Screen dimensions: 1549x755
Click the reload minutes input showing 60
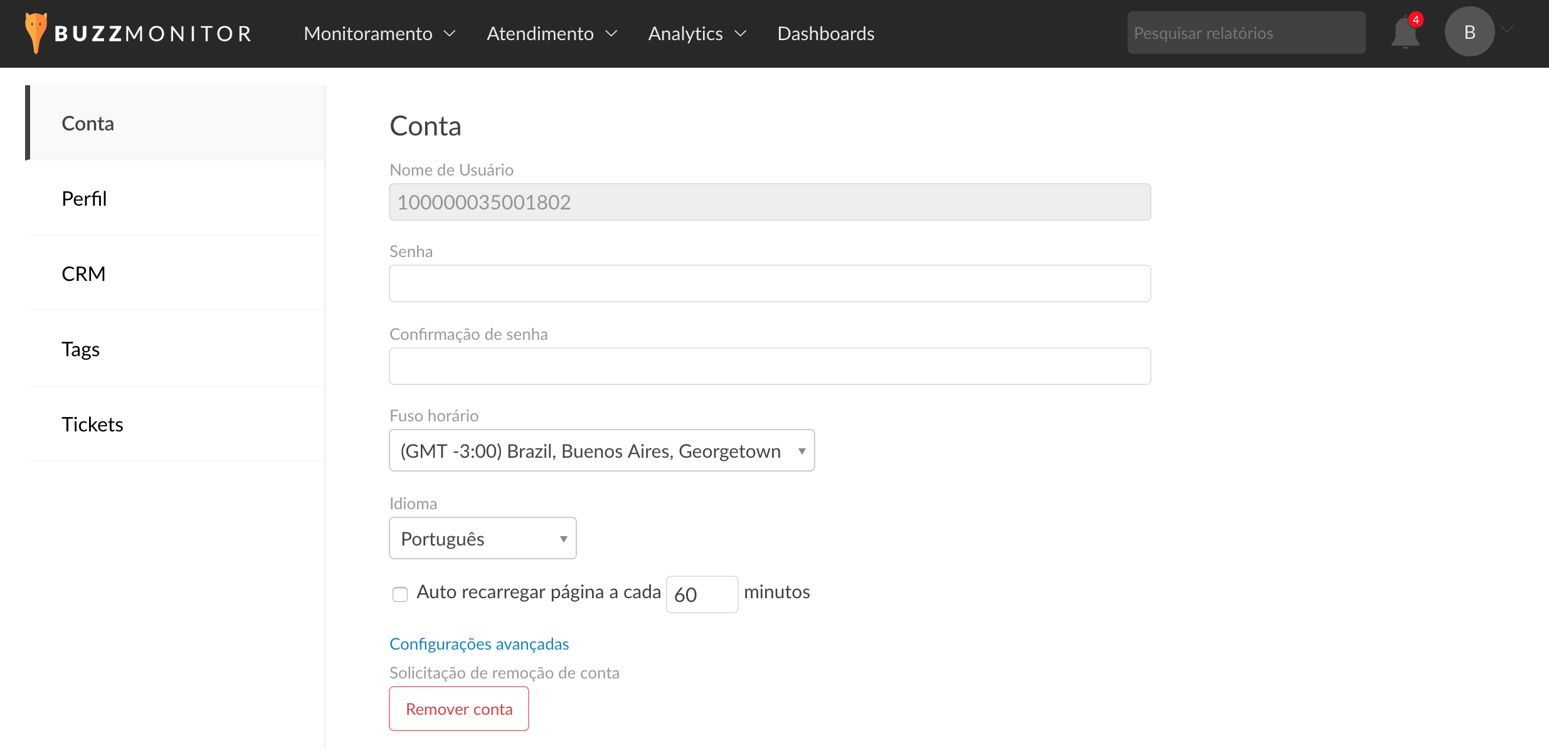(701, 594)
